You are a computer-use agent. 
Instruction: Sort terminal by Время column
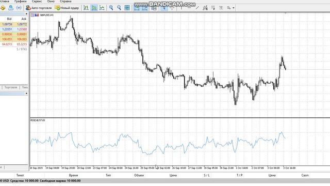click(x=73, y=175)
